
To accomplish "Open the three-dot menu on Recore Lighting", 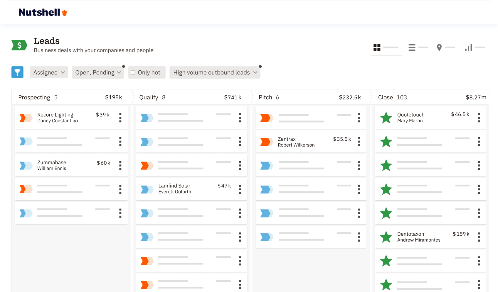I will tap(120, 118).
